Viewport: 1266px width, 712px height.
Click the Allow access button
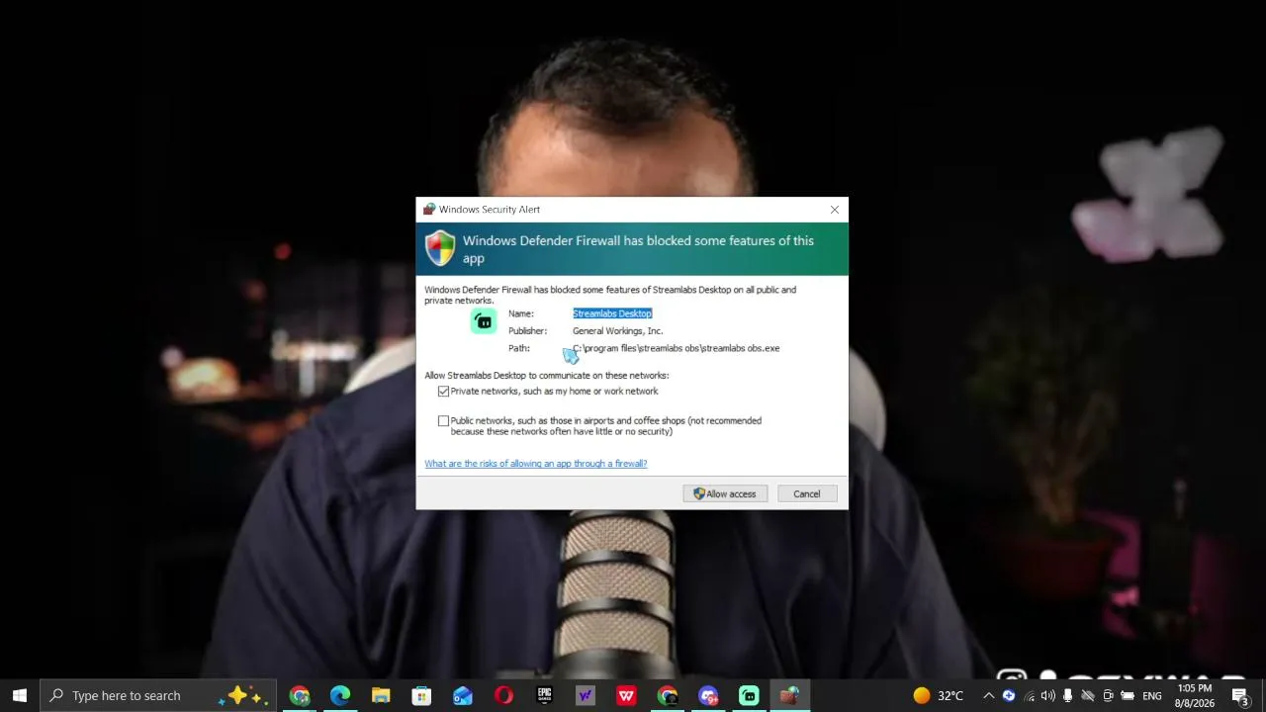725,493
